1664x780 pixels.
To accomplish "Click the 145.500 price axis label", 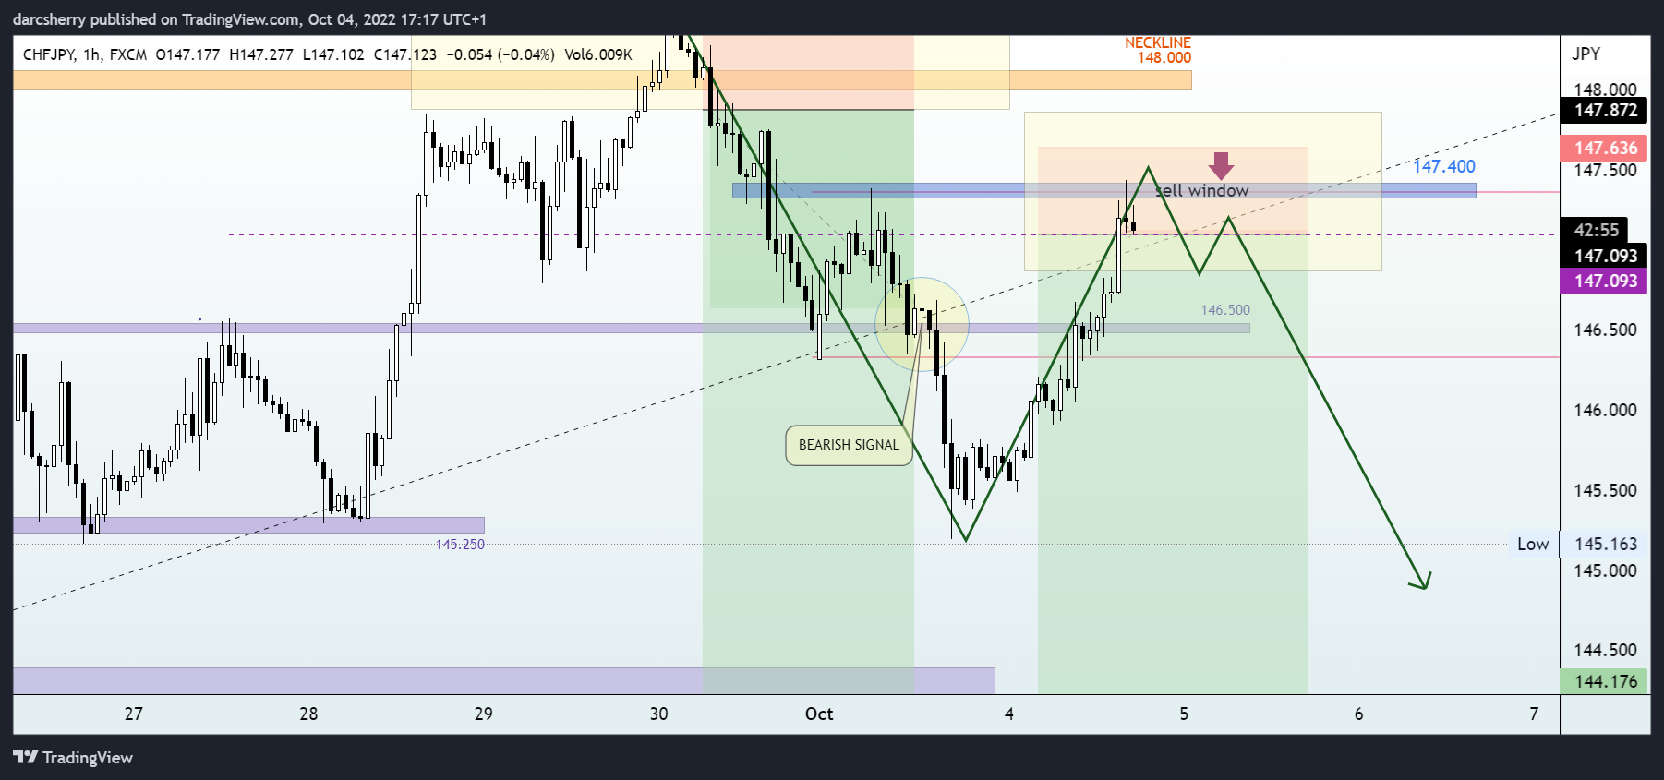I will coord(1605,490).
